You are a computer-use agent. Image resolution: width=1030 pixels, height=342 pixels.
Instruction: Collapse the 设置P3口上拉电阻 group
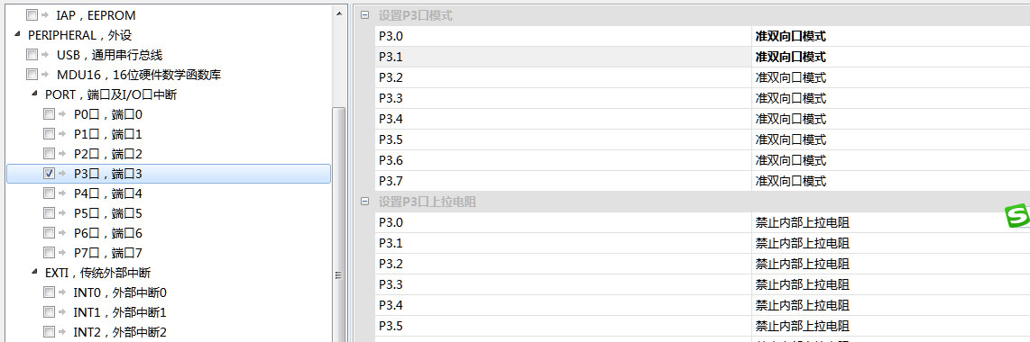coord(364,202)
